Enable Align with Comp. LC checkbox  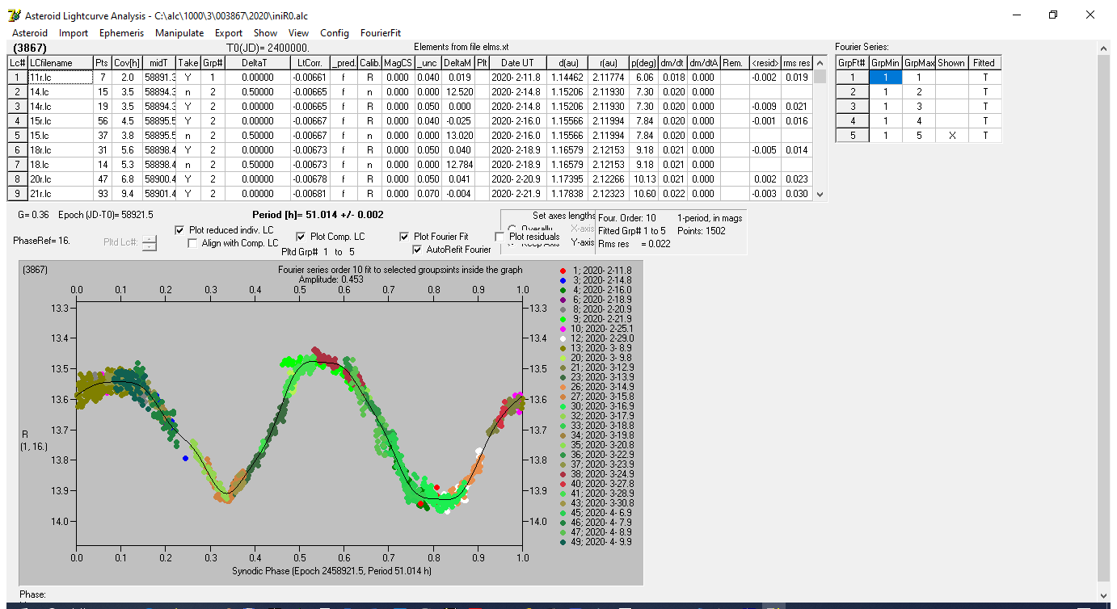(192, 243)
